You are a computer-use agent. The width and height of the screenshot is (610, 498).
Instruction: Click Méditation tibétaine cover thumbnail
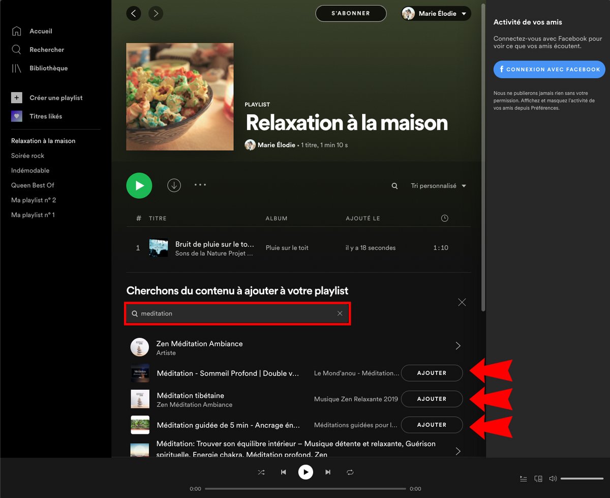pyautogui.click(x=140, y=399)
